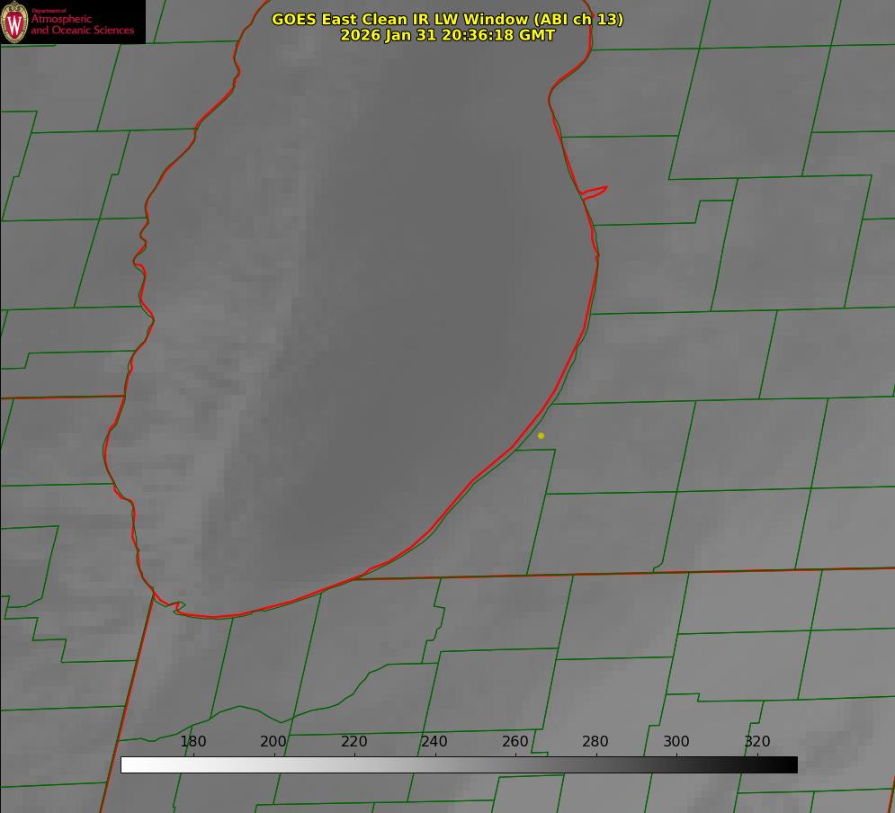Viewport: 895px width, 813px height.
Task: Click the white left end of the colorbar
Action: coord(130,764)
